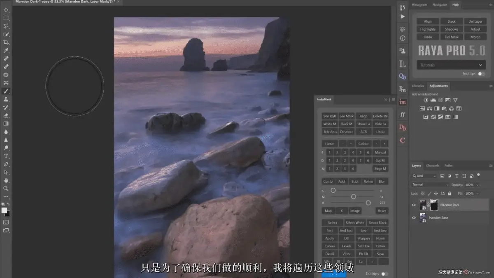Open the Opacity dropdown arrow
Screen dimensions: 494x278
pos(477,185)
